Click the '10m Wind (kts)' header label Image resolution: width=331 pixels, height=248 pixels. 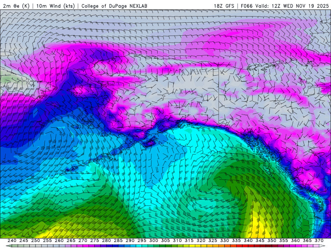56,6
